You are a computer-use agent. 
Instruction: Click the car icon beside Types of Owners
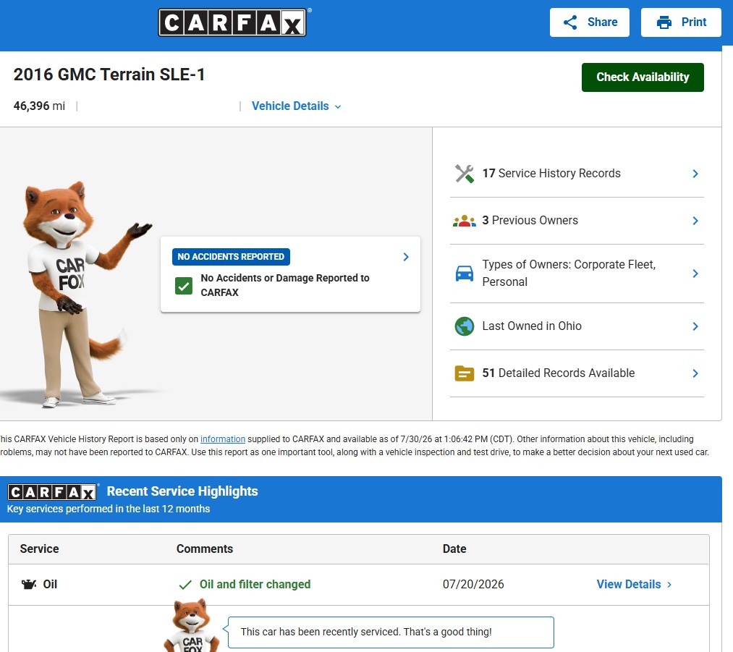[x=465, y=274]
